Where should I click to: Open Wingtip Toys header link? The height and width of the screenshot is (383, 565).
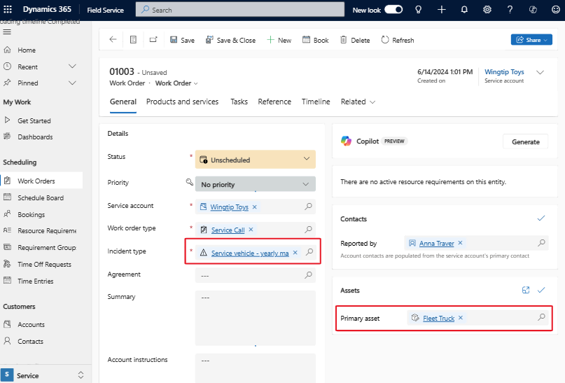pyautogui.click(x=504, y=72)
